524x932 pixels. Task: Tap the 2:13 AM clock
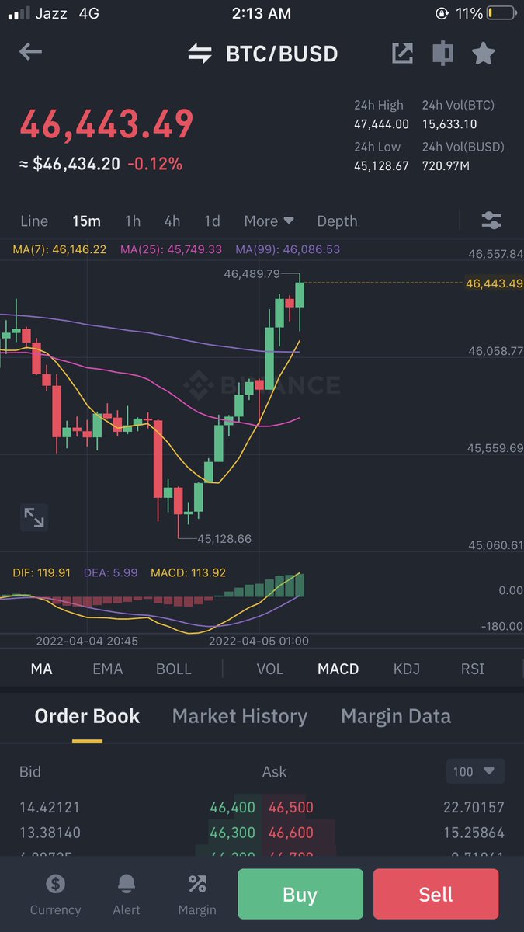click(x=262, y=13)
